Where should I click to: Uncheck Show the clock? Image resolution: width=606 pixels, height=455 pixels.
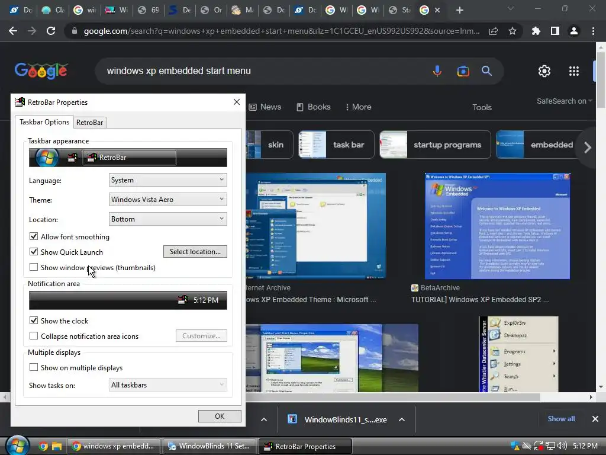(34, 321)
